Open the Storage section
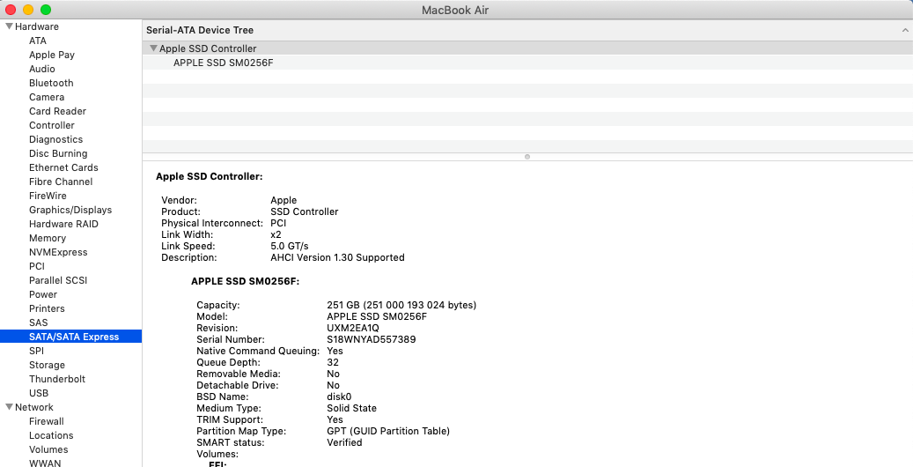This screenshot has width=913, height=467. (47, 365)
